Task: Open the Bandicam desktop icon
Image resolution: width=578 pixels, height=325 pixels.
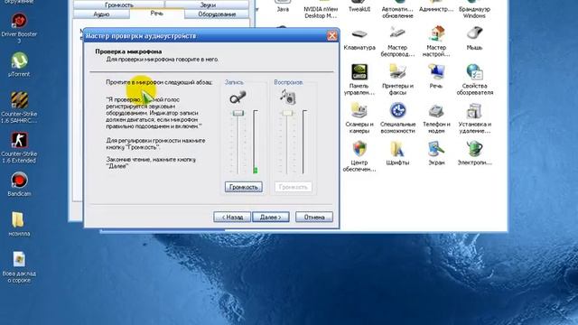Action: [19, 181]
